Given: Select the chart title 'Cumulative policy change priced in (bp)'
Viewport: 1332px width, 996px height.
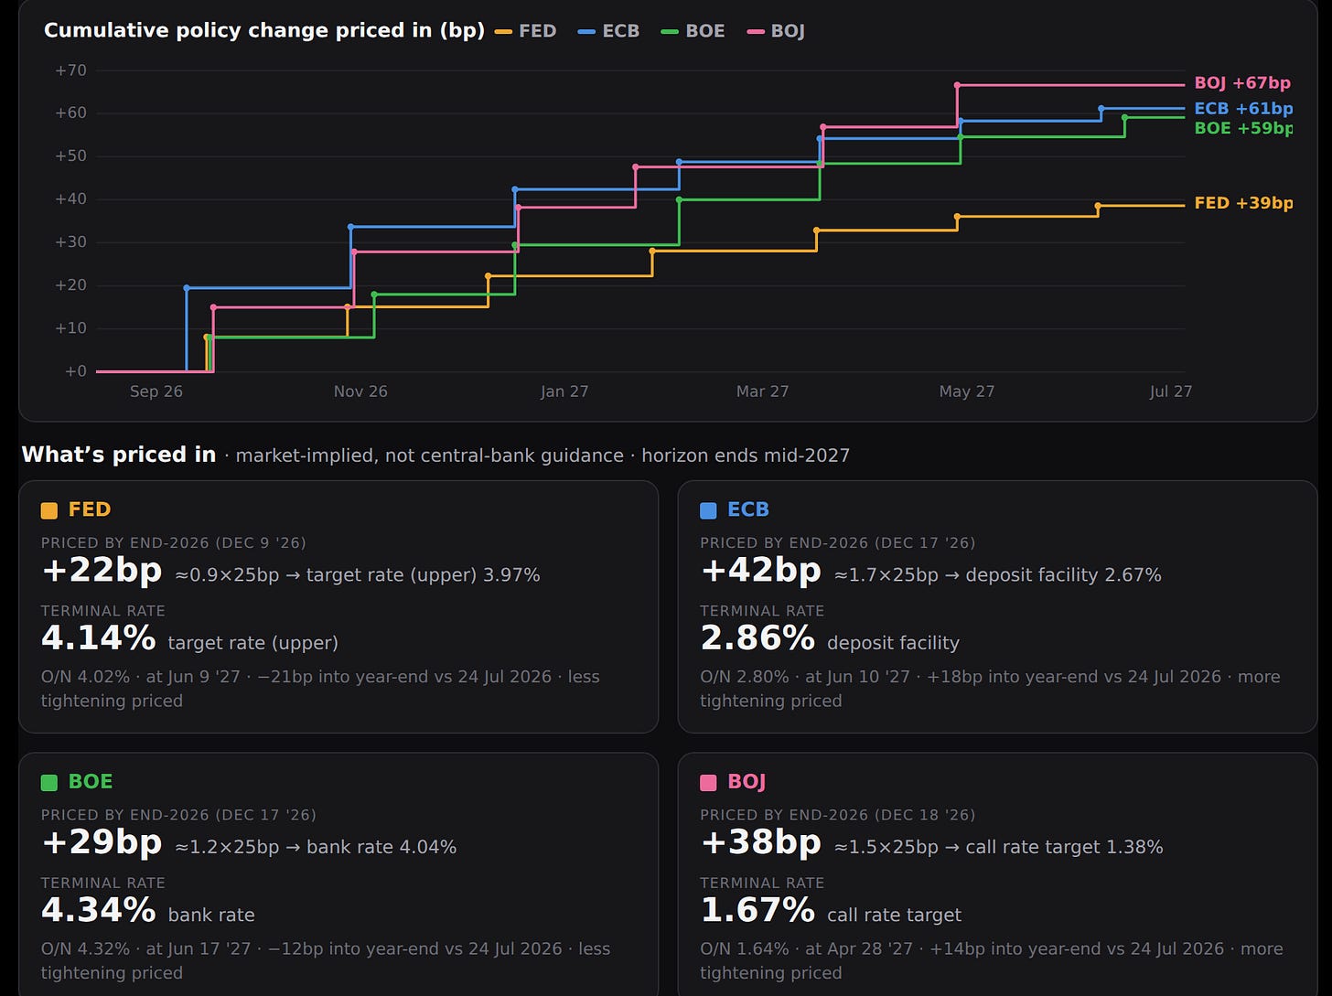Looking at the screenshot, I should point(264,31).
